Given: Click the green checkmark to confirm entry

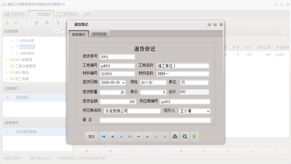Looking at the screenshot, I should click(x=156, y=136).
